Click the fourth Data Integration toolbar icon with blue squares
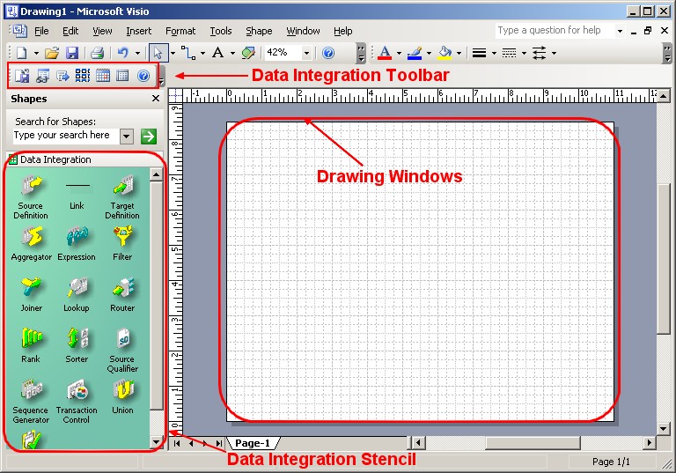Screen dimensions: 676x473 83,76
